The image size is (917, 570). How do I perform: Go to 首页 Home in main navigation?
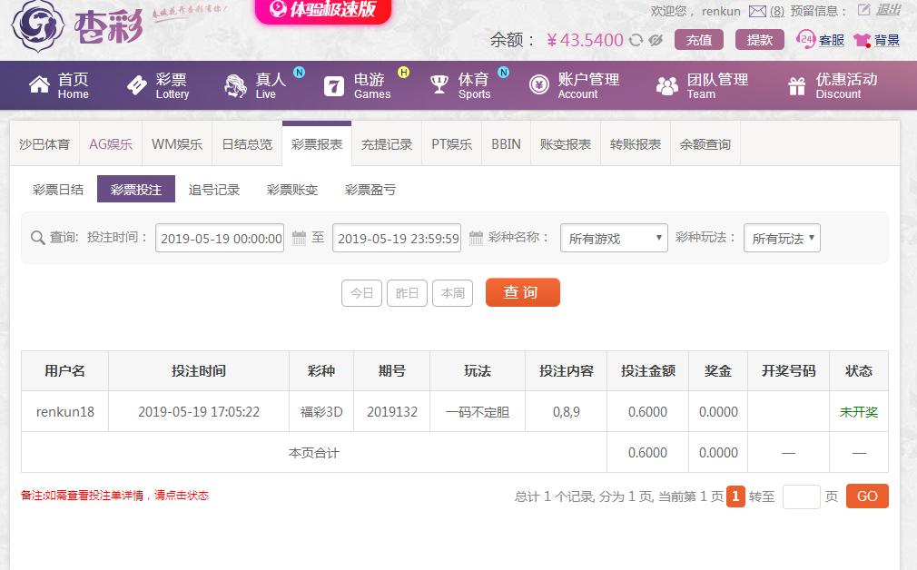coord(59,85)
